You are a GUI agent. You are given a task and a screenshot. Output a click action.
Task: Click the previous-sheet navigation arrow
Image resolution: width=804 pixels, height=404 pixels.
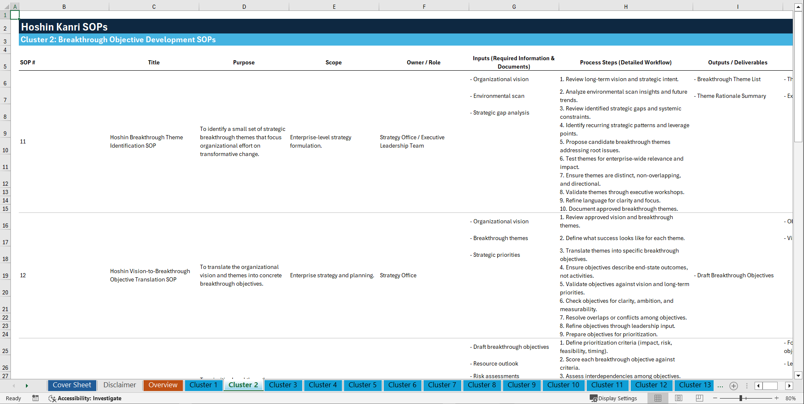tap(13, 385)
